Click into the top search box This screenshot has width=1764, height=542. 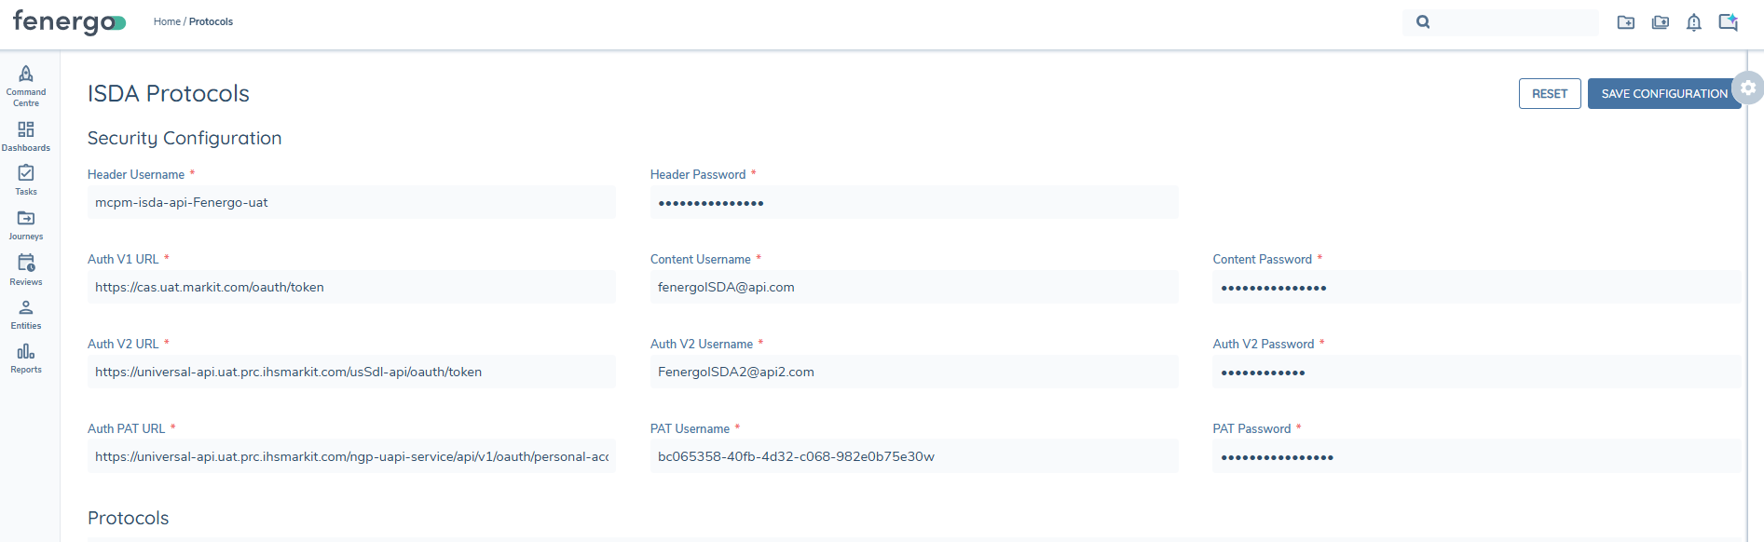1500,21
